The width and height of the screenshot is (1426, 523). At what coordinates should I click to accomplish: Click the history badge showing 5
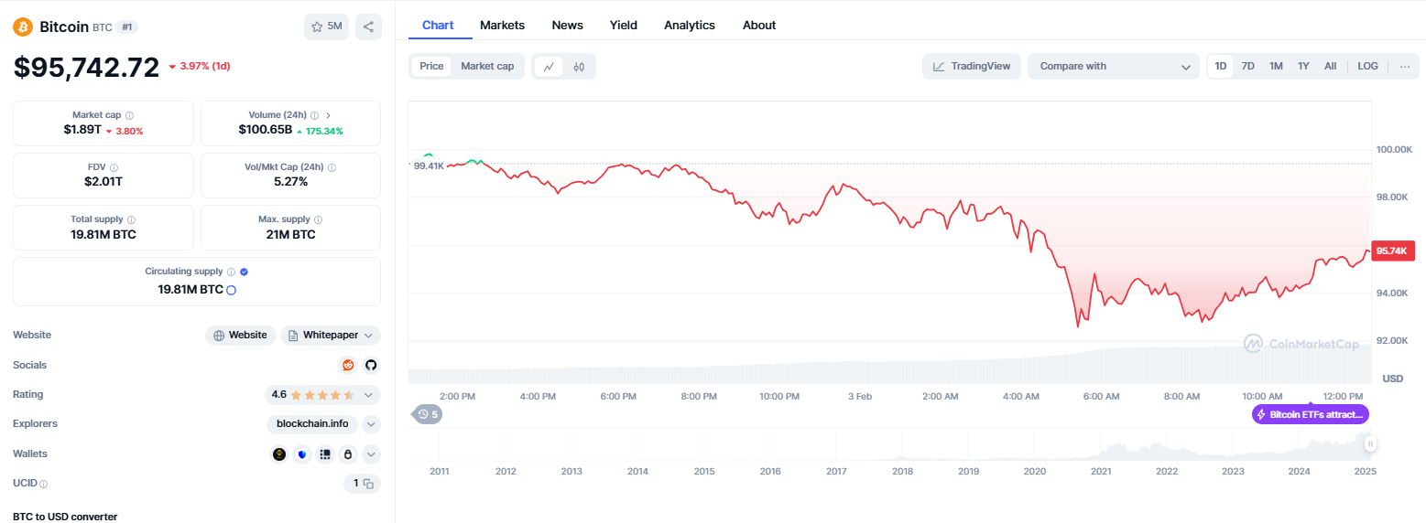point(428,414)
